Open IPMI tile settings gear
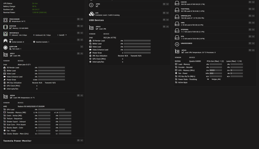Image resolution: width=259 pixels, height=149 pixels. 164,4
